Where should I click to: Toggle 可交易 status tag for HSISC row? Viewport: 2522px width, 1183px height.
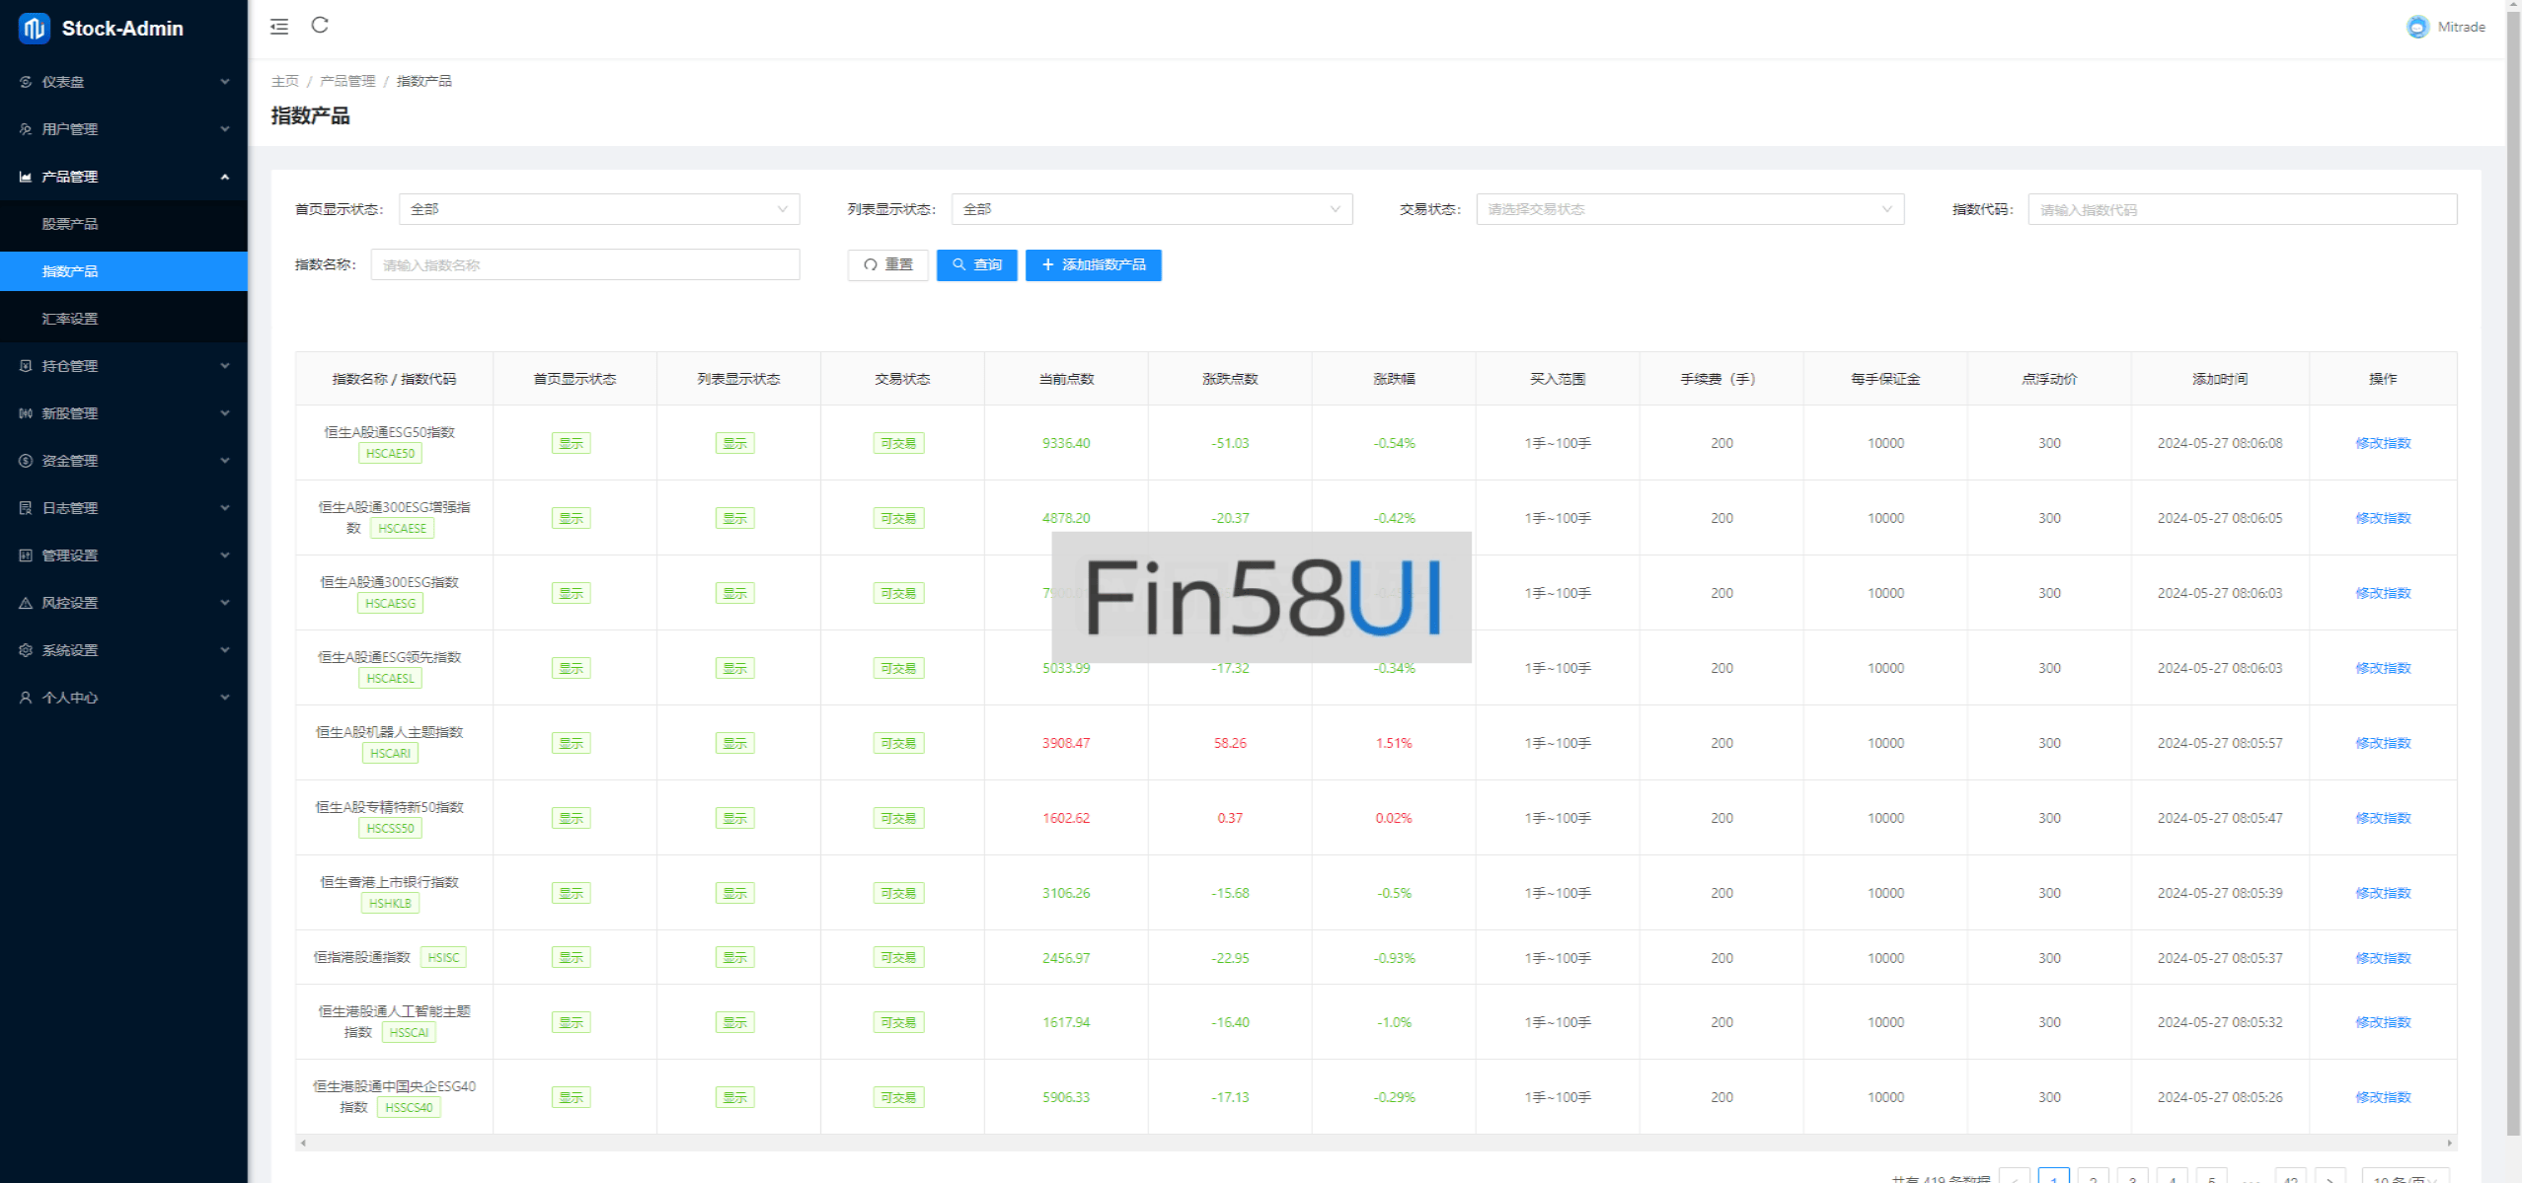898,958
